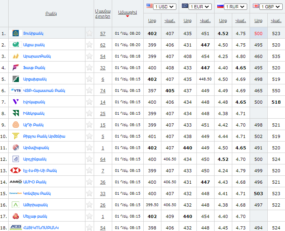Toggle favorite star for Ֆասթ Բանկ
285x231 pixels.
(x=89, y=67)
